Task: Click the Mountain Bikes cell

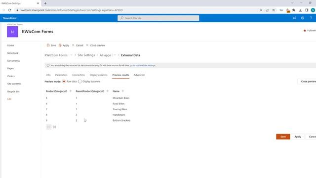Action: [121, 98]
